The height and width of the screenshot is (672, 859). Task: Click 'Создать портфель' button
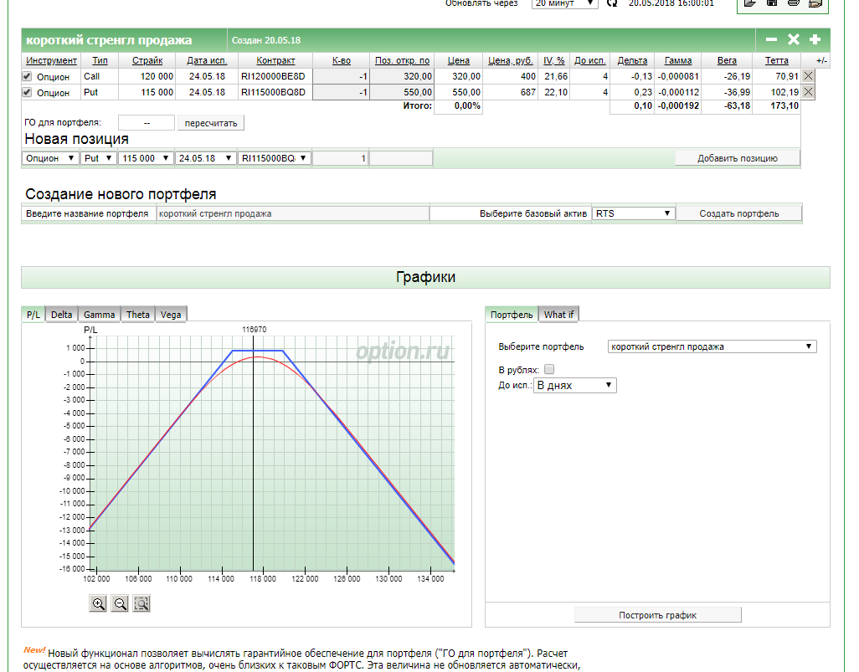pos(739,213)
